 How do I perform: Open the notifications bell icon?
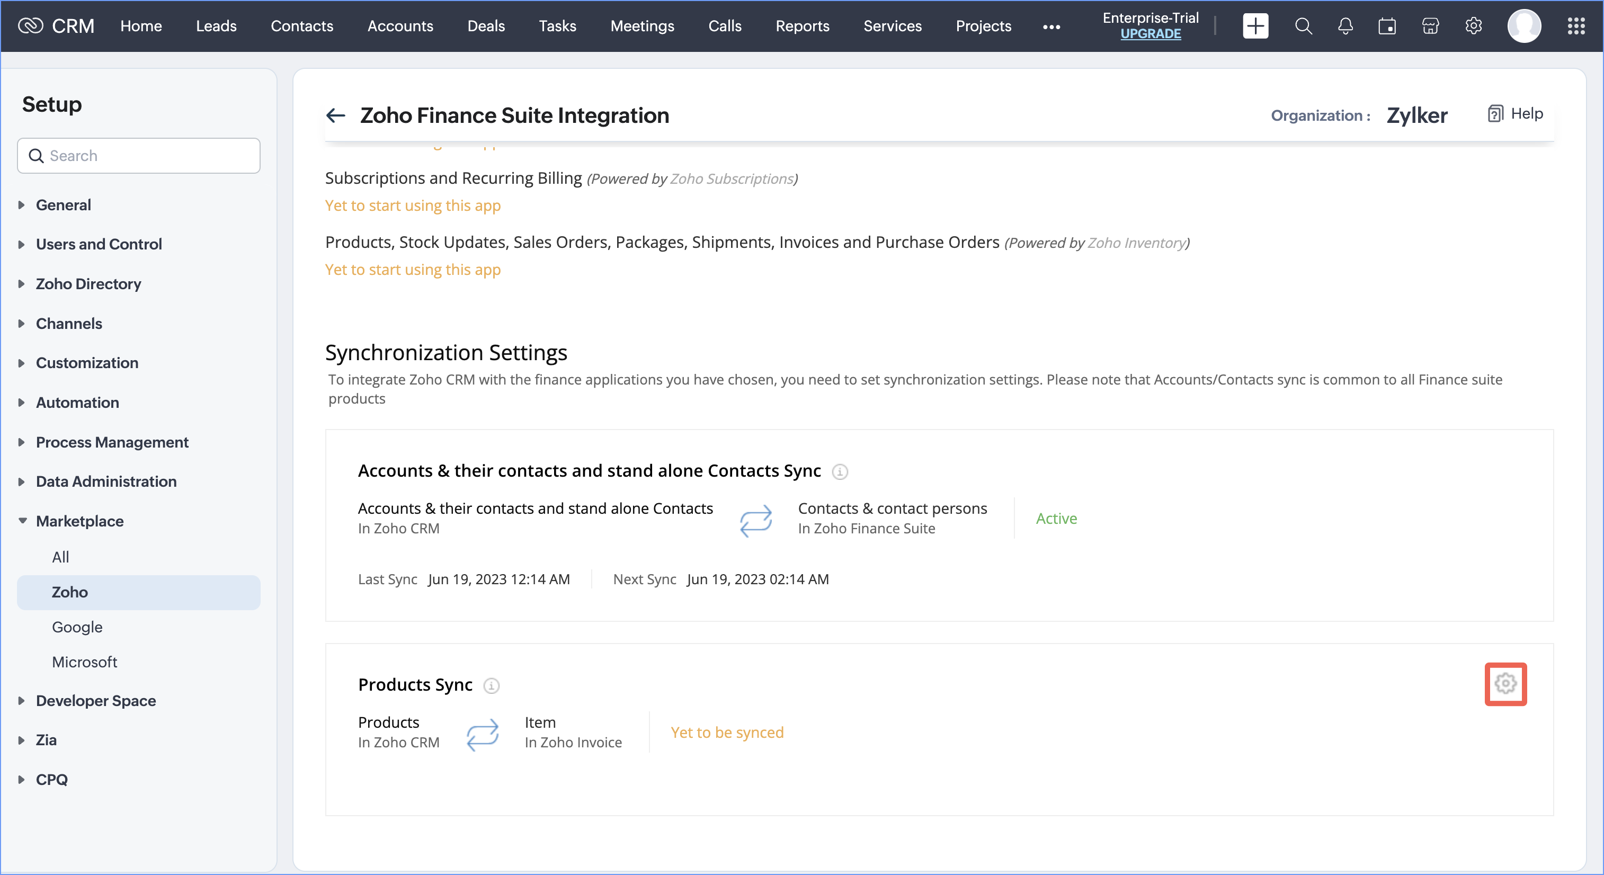tap(1345, 26)
